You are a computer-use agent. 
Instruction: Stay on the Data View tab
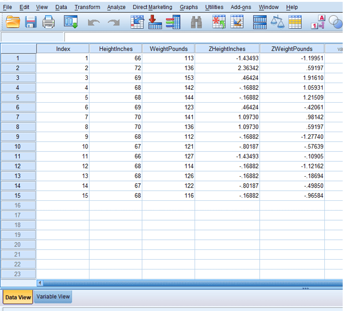pyautogui.click(x=17, y=297)
